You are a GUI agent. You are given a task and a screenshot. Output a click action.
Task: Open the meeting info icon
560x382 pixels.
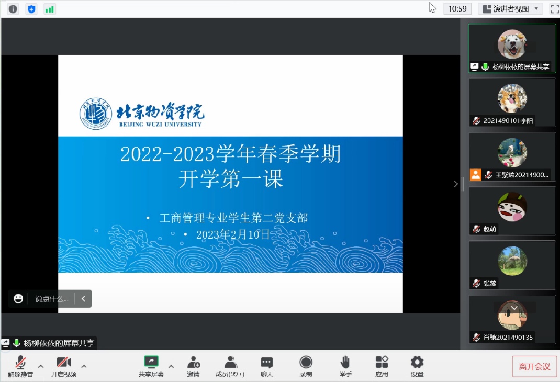[x=13, y=9]
